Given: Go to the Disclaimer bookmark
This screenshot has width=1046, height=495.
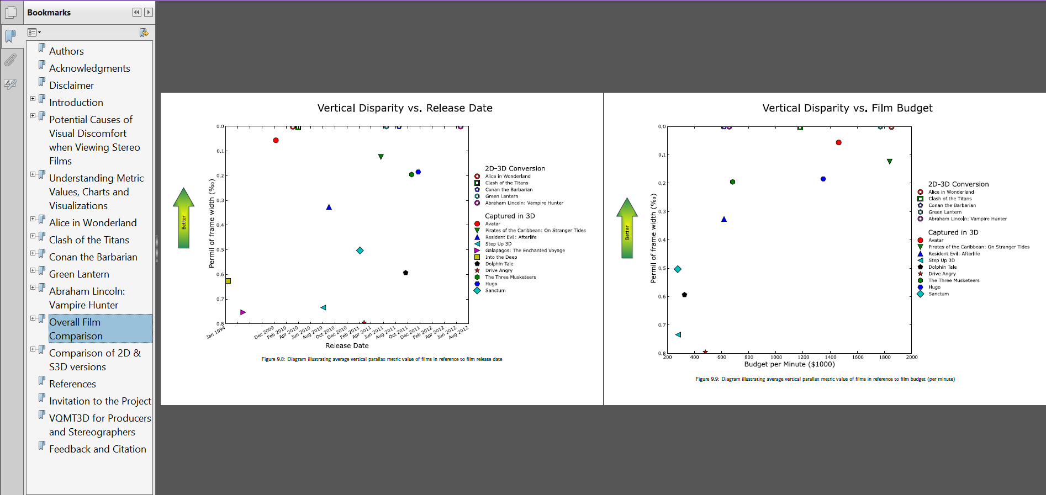Looking at the screenshot, I should coord(71,86).
